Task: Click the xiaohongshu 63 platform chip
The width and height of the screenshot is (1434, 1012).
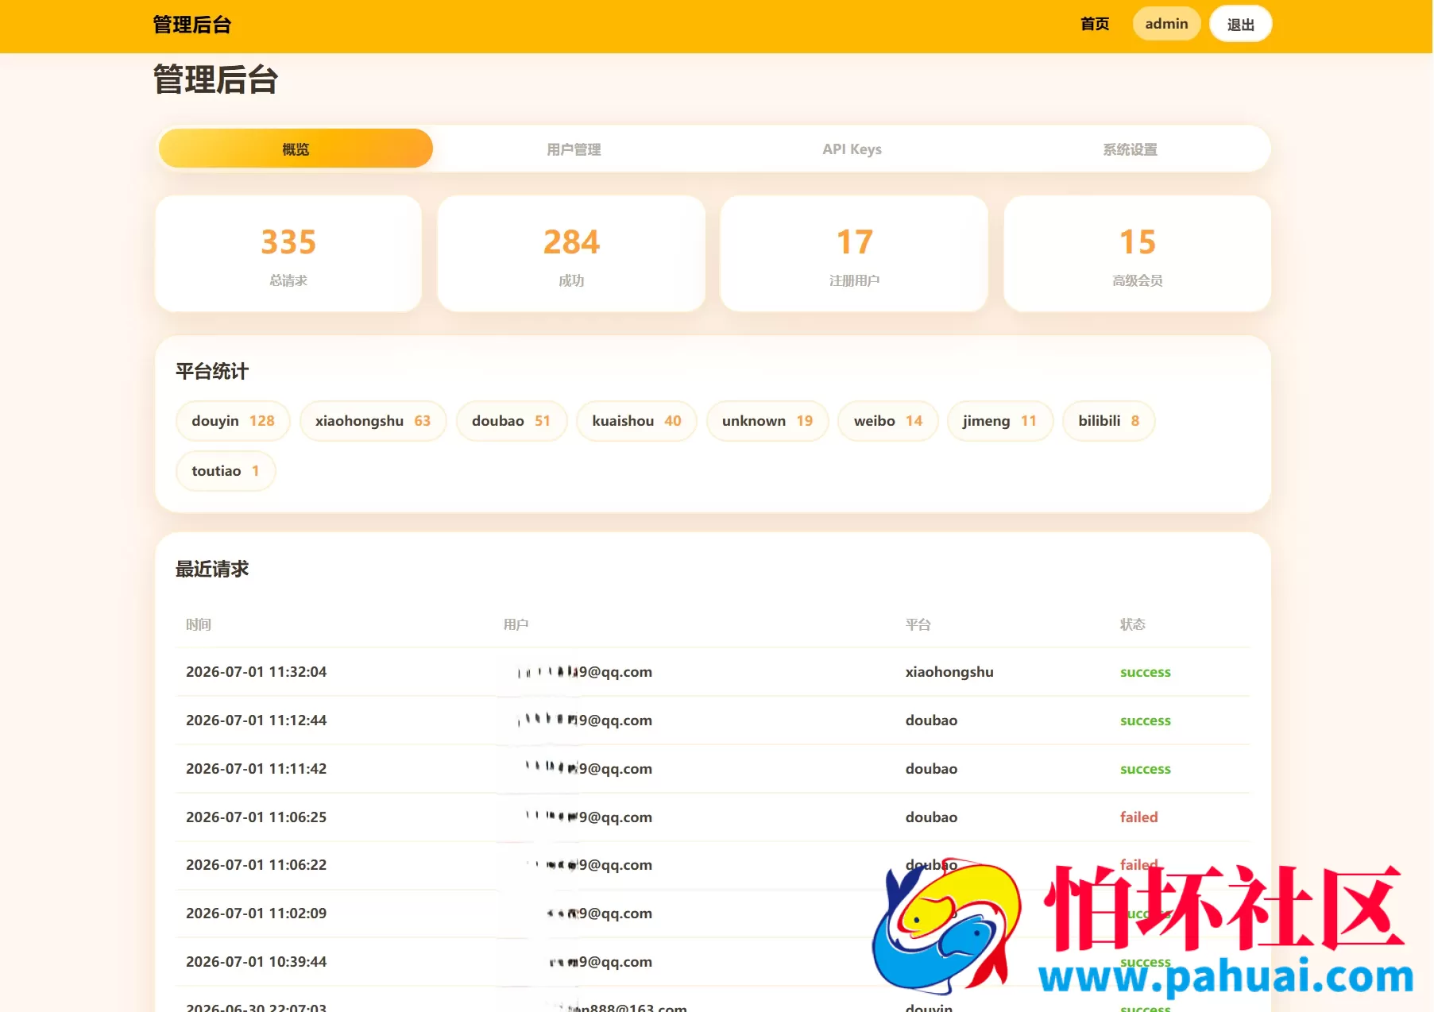Action: [373, 421]
